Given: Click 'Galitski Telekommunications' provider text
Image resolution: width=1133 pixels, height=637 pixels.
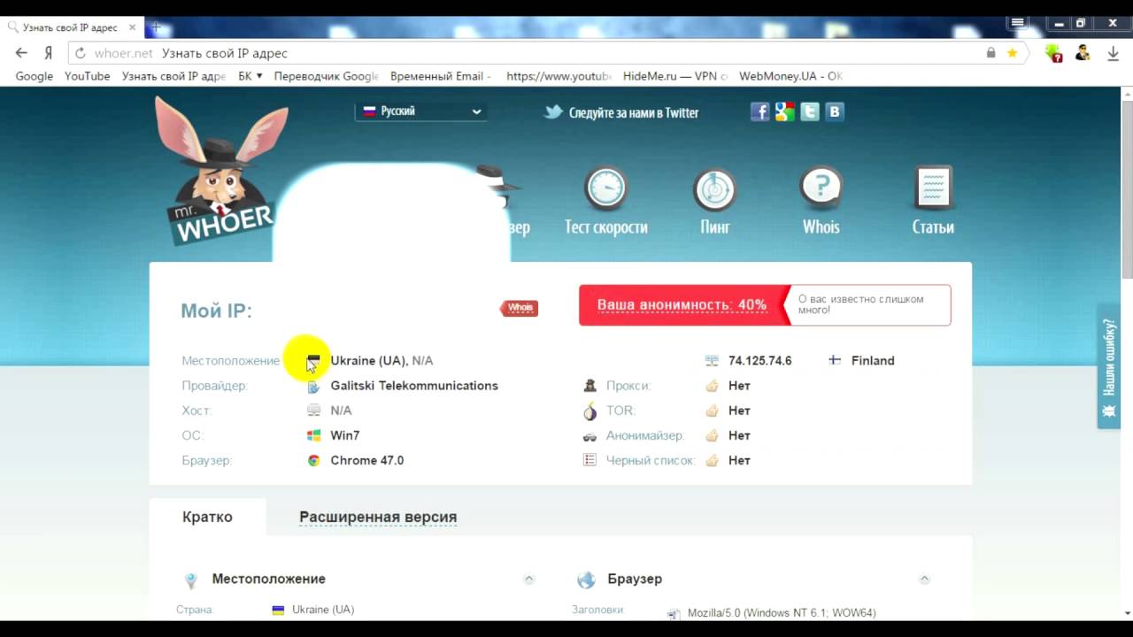Looking at the screenshot, I should pos(414,386).
